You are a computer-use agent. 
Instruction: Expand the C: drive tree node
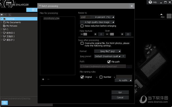pyautogui.click(x=1, y=29)
